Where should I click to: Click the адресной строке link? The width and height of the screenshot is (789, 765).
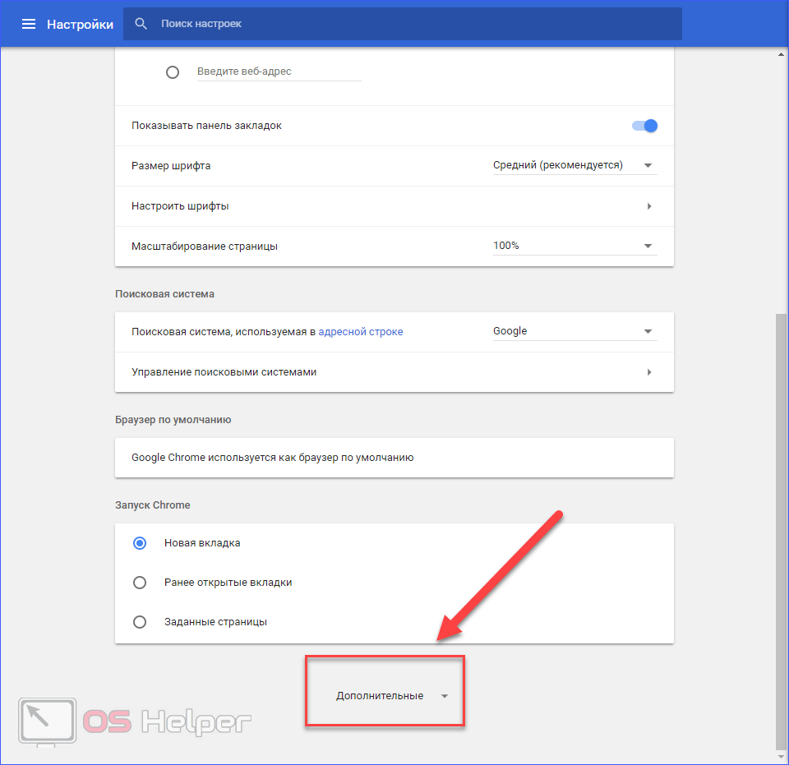coord(360,332)
